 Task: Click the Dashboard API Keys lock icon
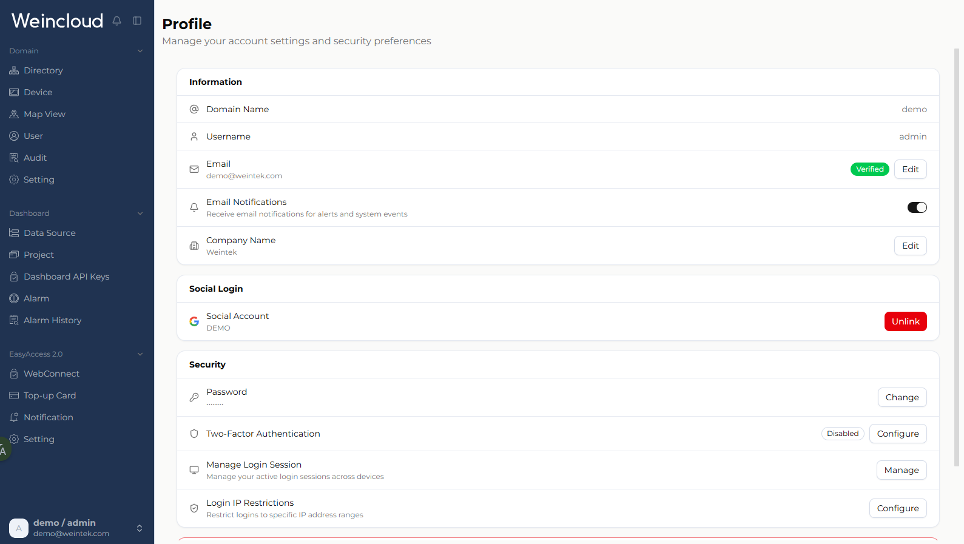14,277
